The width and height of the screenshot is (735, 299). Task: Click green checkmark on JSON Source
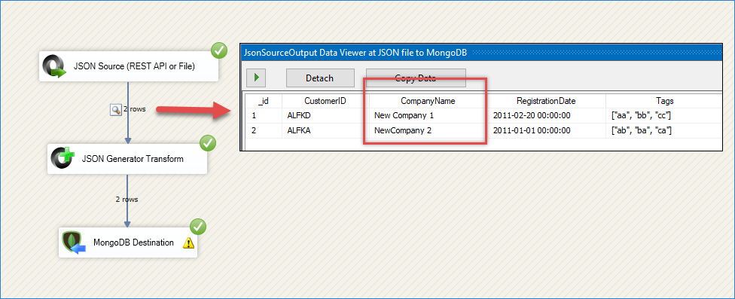coord(218,50)
